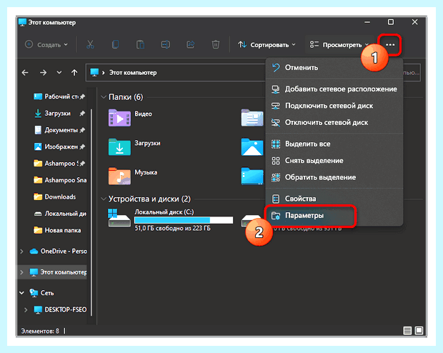The height and width of the screenshot is (353, 443).
Task: Select Локальный диск in sidebar
Action: tap(59, 214)
